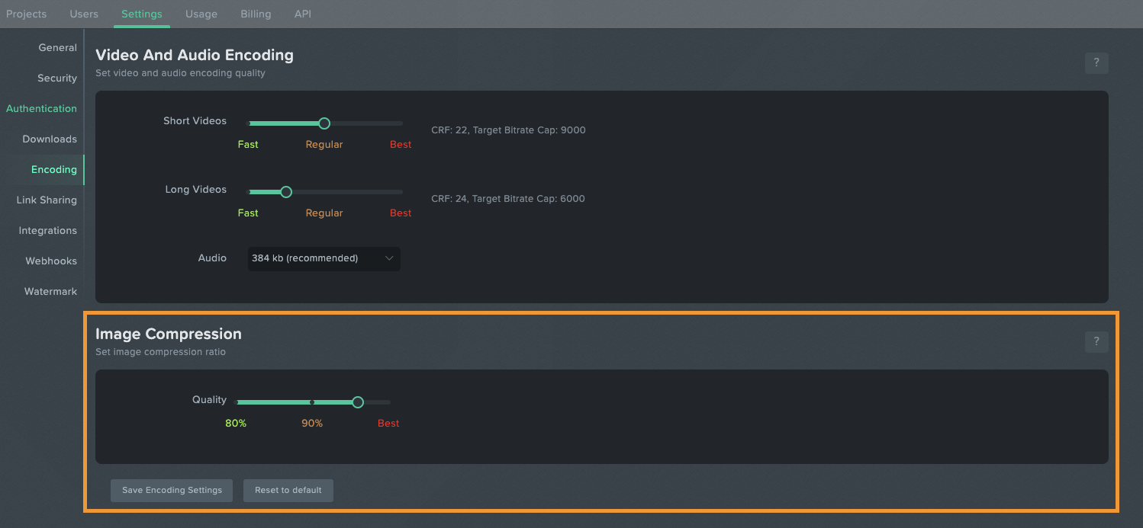This screenshot has height=528, width=1143.
Task: Click the Long Videos slider handle
Action: [x=286, y=192]
